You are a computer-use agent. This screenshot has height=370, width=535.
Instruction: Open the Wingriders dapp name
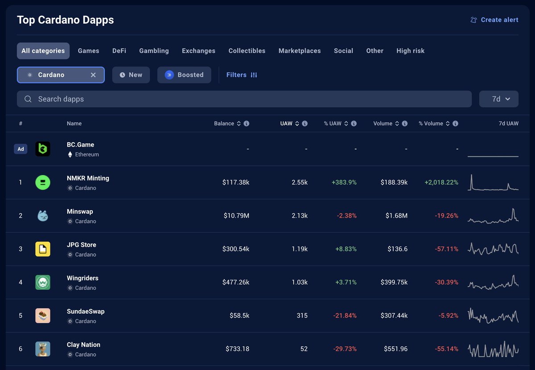point(82,278)
